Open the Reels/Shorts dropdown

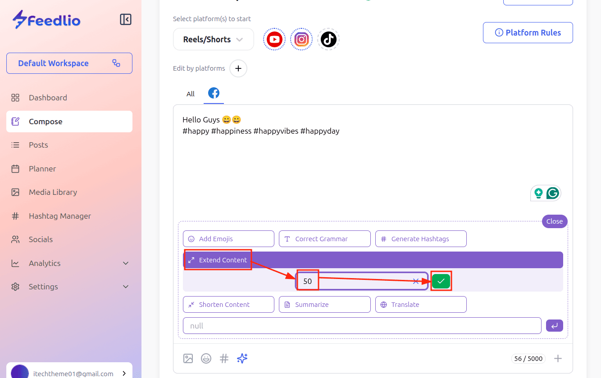[213, 40]
